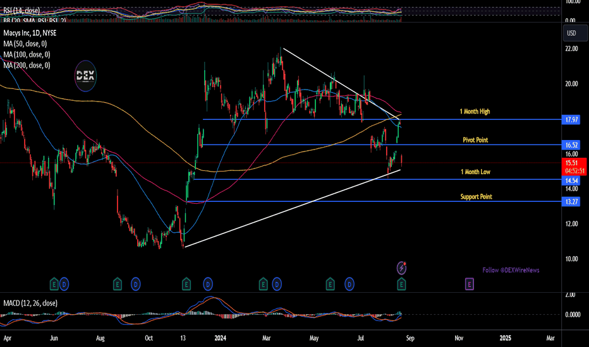The width and height of the screenshot is (589, 347).
Task: Click the dividend D icon nearest Jun label
Action: pos(64,285)
